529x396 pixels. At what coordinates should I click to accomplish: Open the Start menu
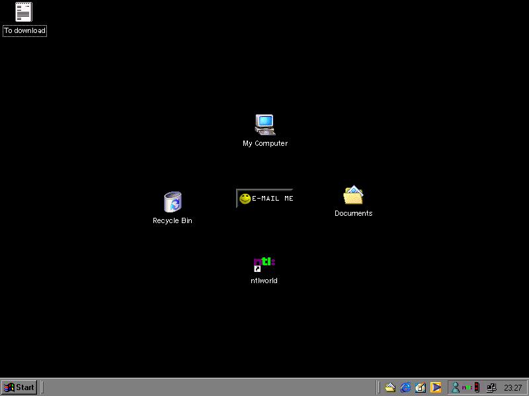tap(19, 387)
